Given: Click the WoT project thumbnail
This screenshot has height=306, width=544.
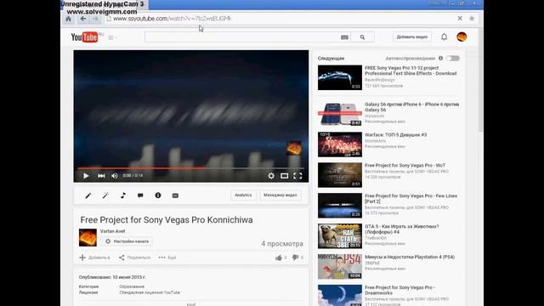Looking at the screenshot, I should pos(340,175).
